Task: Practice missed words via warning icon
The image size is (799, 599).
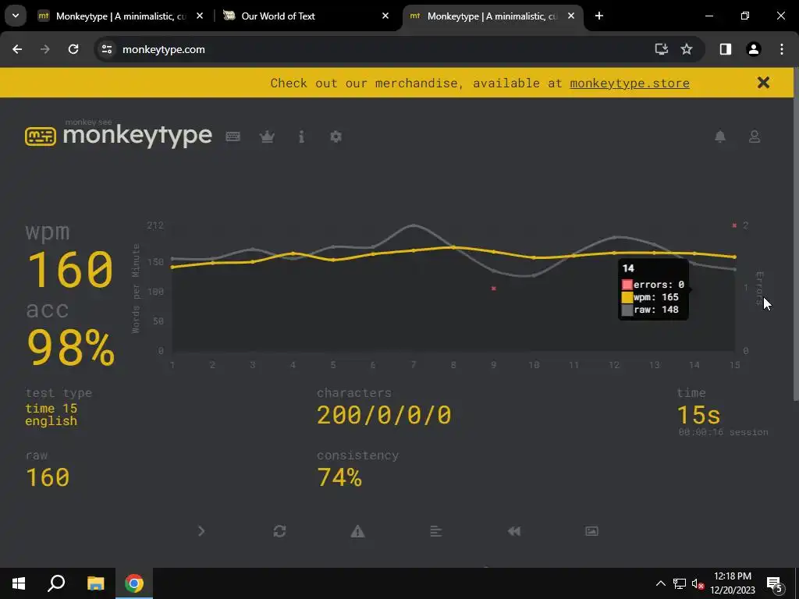Action: (357, 531)
